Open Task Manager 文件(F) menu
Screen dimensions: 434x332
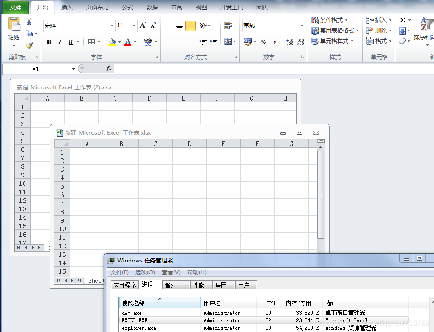[x=120, y=272]
